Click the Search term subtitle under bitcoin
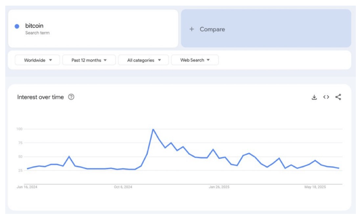The image size is (360, 222). coord(37,33)
